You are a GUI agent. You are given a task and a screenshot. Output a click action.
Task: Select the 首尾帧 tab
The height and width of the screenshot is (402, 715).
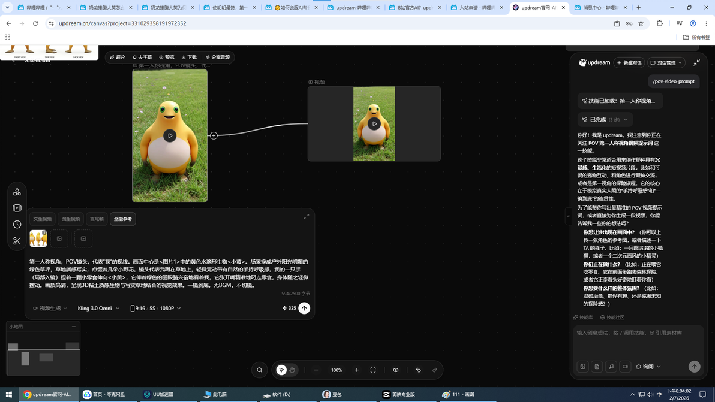97,219
